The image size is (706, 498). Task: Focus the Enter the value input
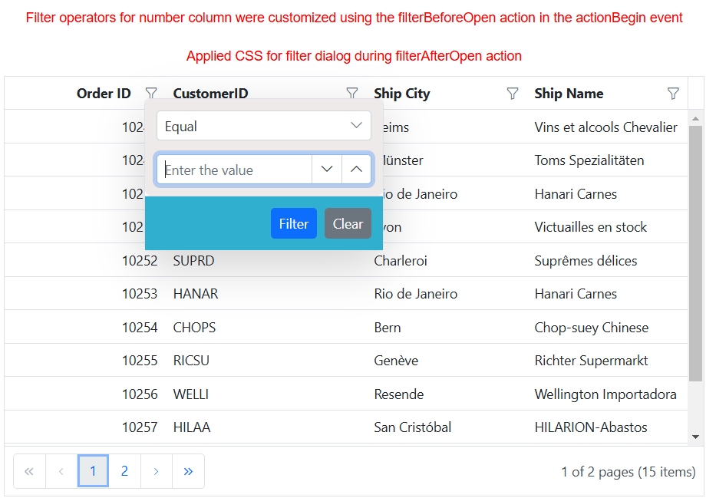(234, 170)
